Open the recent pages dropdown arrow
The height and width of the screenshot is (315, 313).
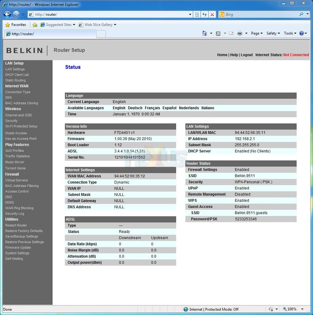click(x=23, y=14)
